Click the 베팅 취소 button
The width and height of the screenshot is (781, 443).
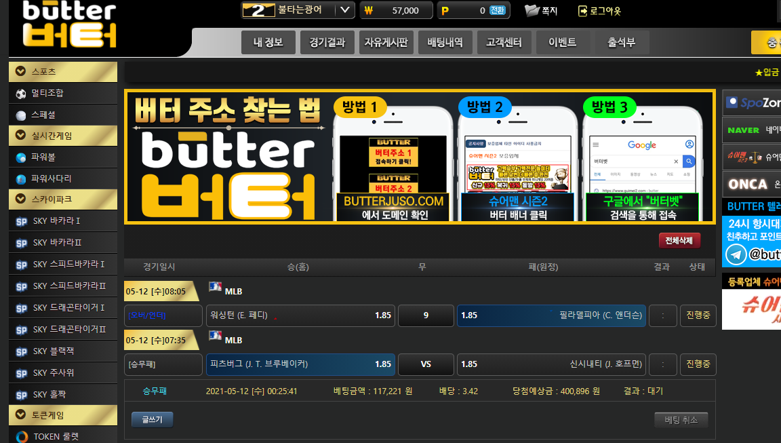point(681,420)
